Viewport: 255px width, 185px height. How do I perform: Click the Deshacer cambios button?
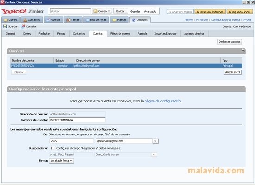229,42
